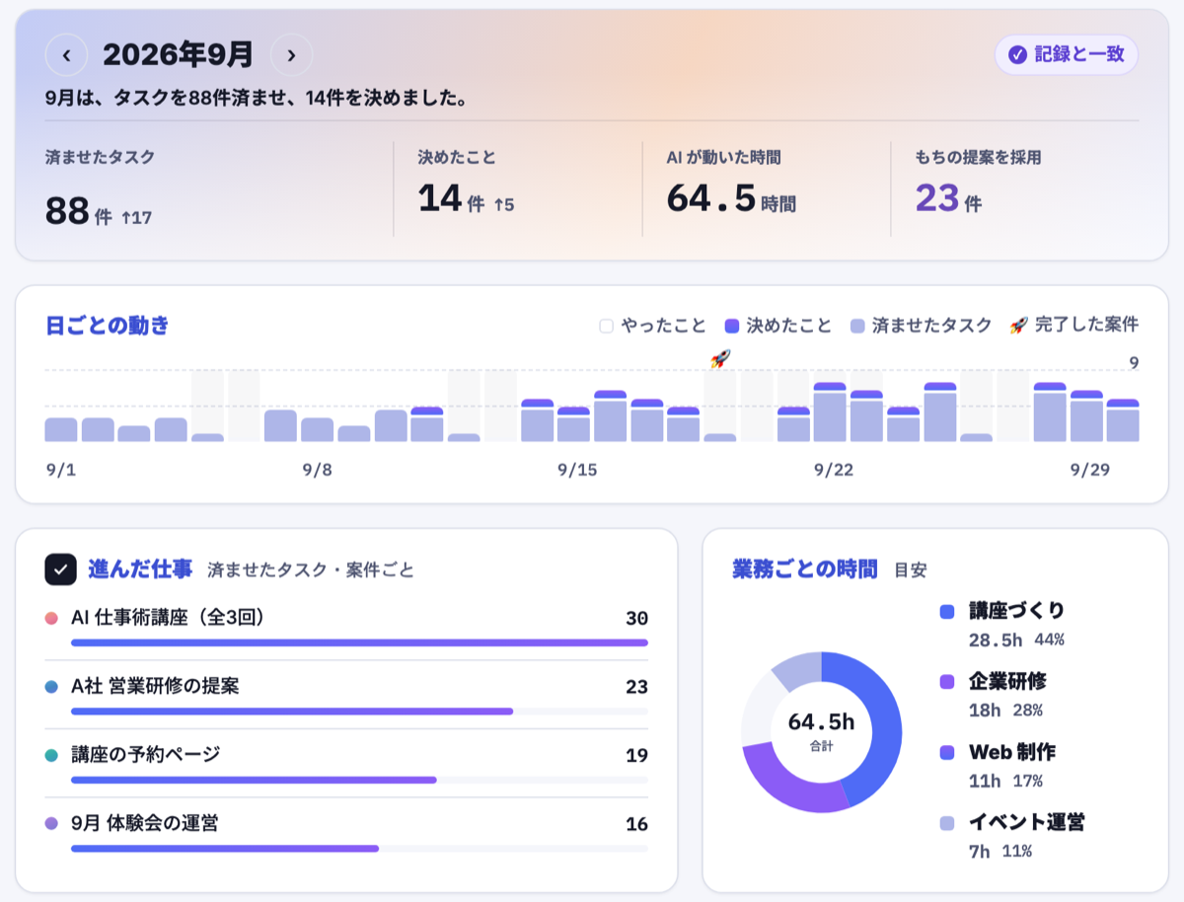Click the 日ごとの動き section heading

pyautogui.click(x=108, y=326)
